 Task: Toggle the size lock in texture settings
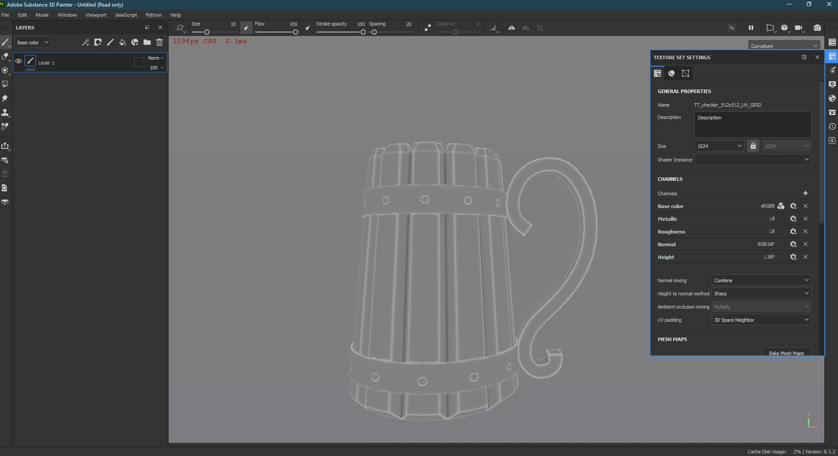(x=753, y=146)
